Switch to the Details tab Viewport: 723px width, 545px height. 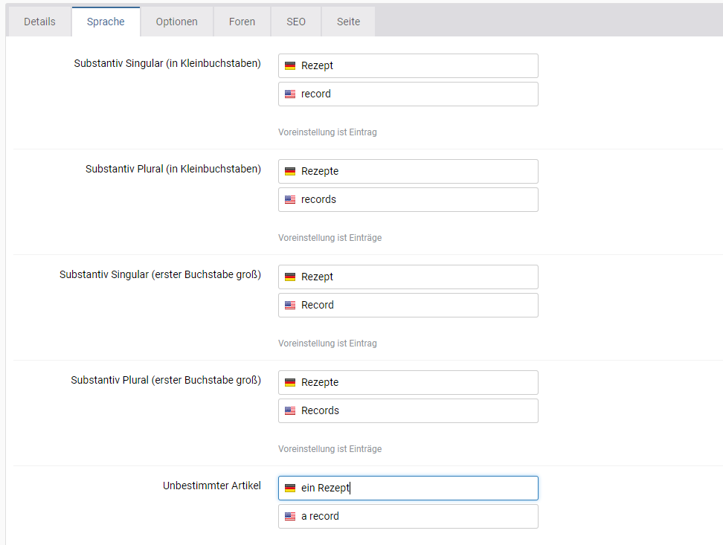[39, 22]
